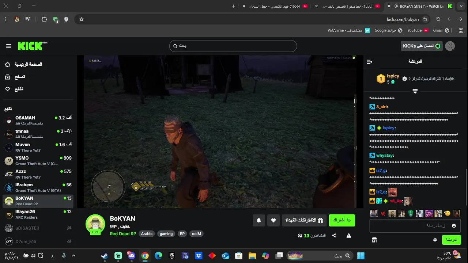
Task: Expand the pinned gift leaderboard chevron
Action: point(415,91)
